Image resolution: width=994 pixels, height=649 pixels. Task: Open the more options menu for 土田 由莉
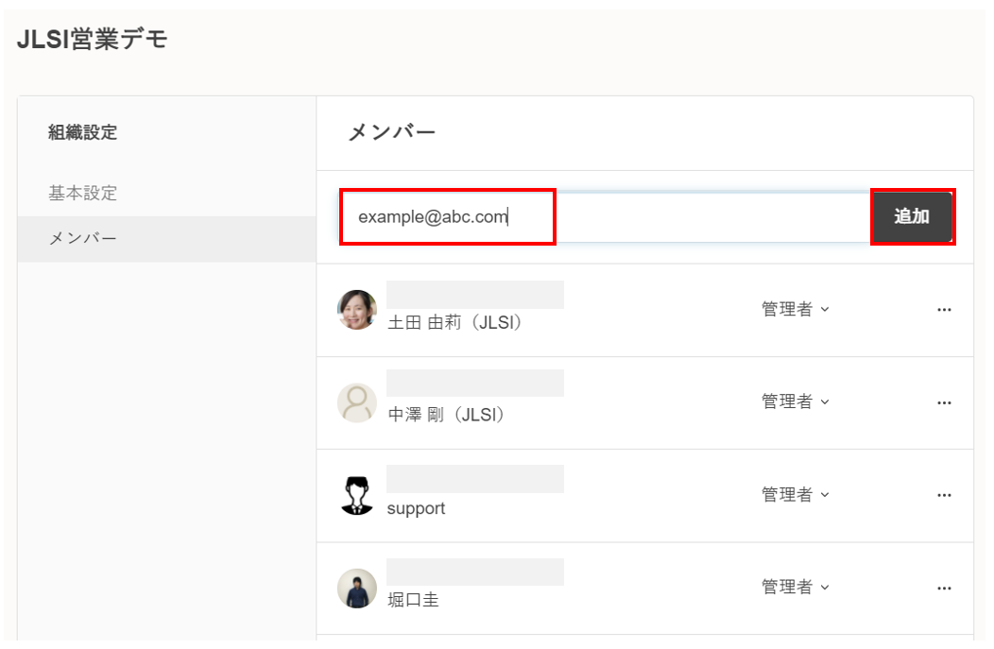pyautogui.click(x=943, y=310)
